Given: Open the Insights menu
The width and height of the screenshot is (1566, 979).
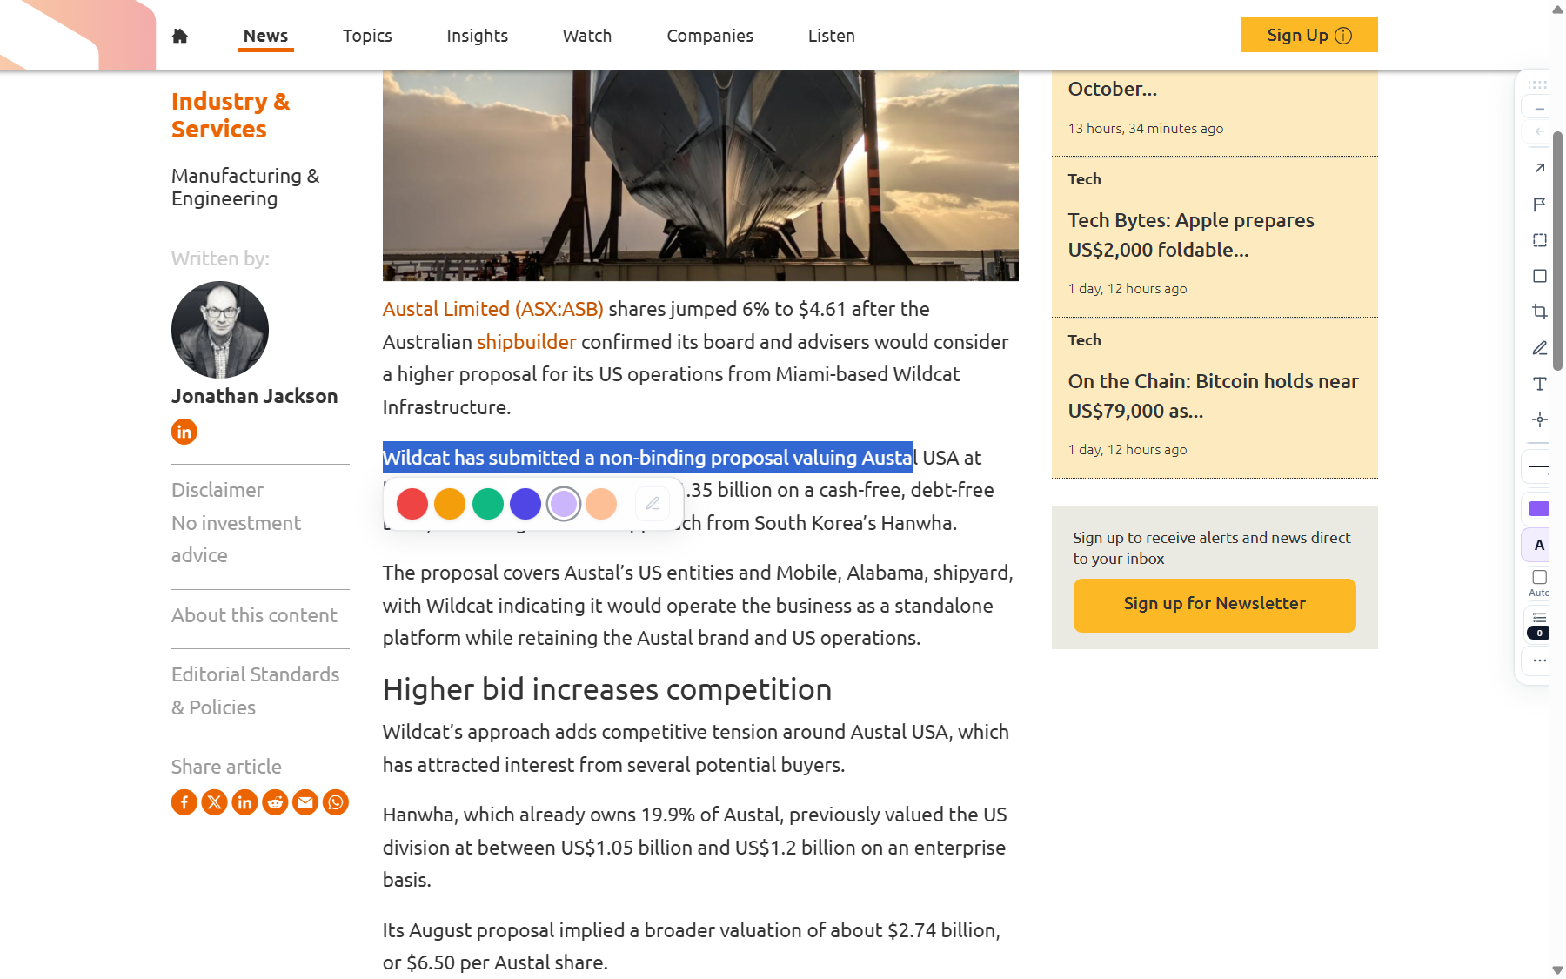Looking at the screenshot, I should tap(478, 36).
